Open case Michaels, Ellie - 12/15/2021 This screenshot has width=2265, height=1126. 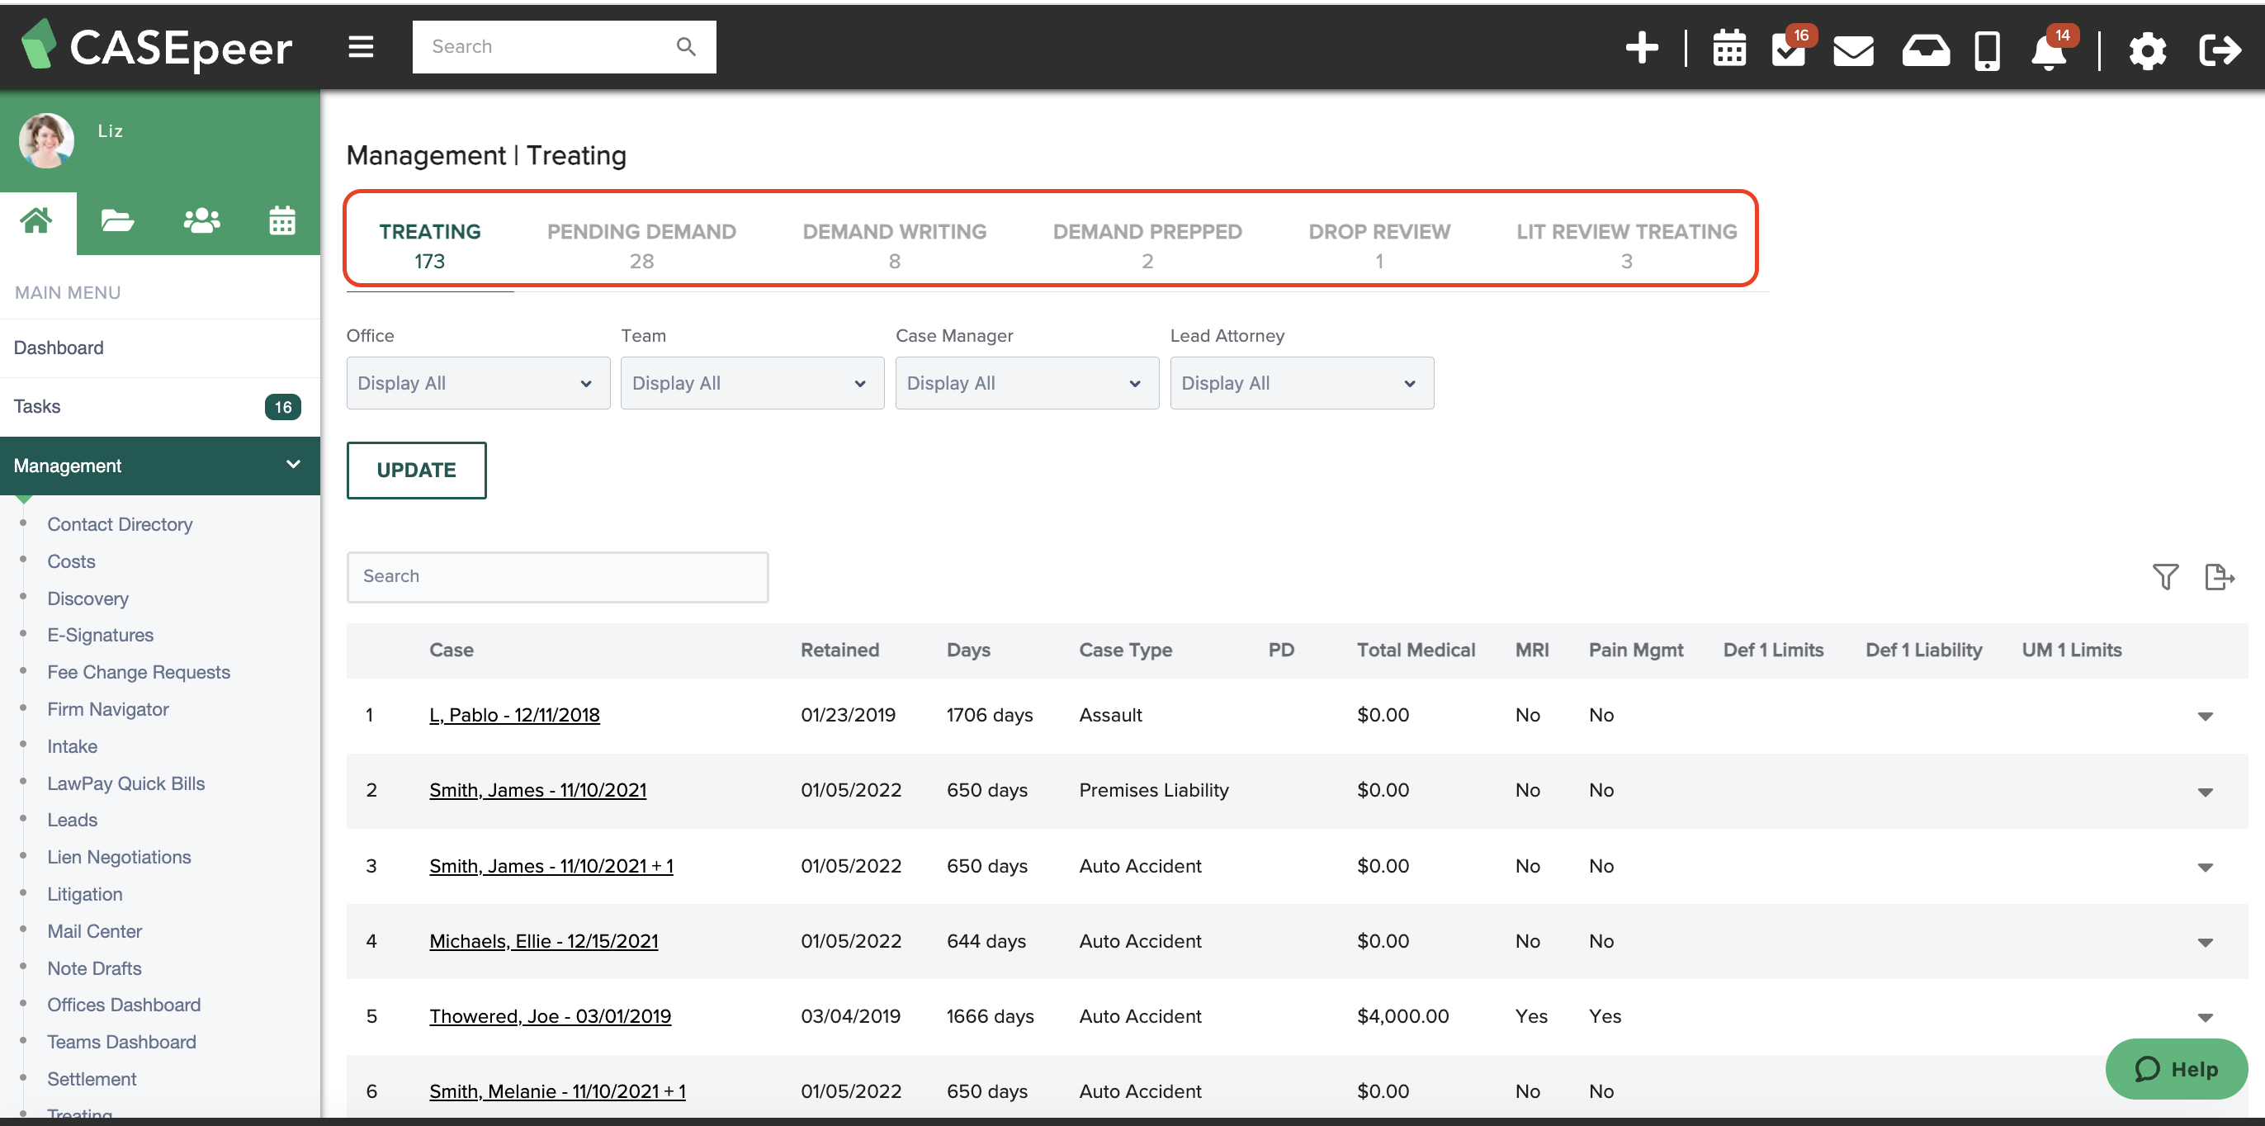pos(543,940)
